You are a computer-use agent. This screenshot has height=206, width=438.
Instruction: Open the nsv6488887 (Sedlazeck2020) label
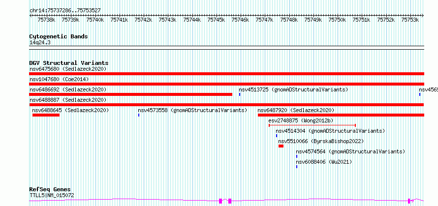point(68,100)
